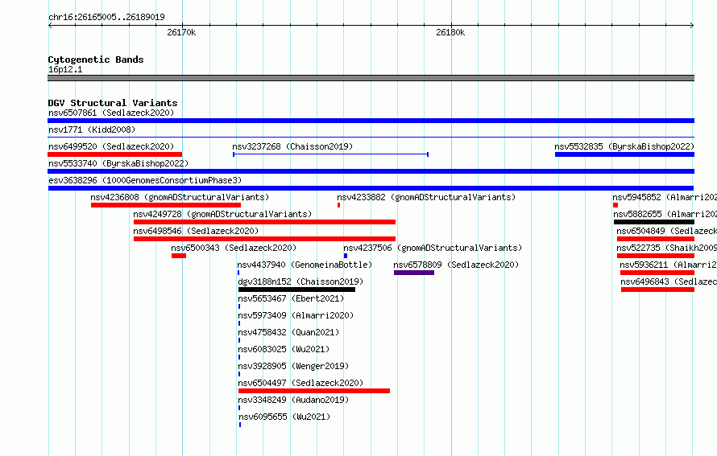The image size is (717, 456).
Task: Select red bar under nsv6498546
Action: [x=264, y=239]
